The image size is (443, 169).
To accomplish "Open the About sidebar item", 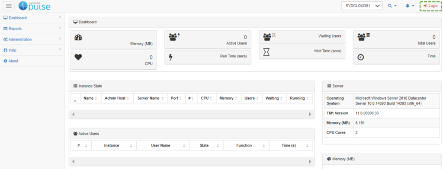I will (x=32, y=61).
